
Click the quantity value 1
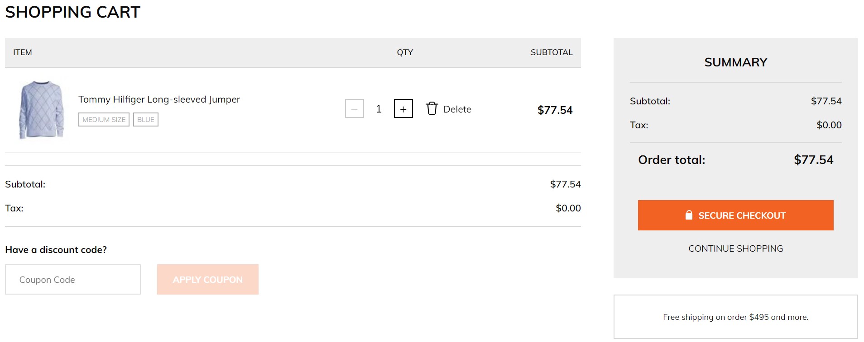click(x=379, y=109)
